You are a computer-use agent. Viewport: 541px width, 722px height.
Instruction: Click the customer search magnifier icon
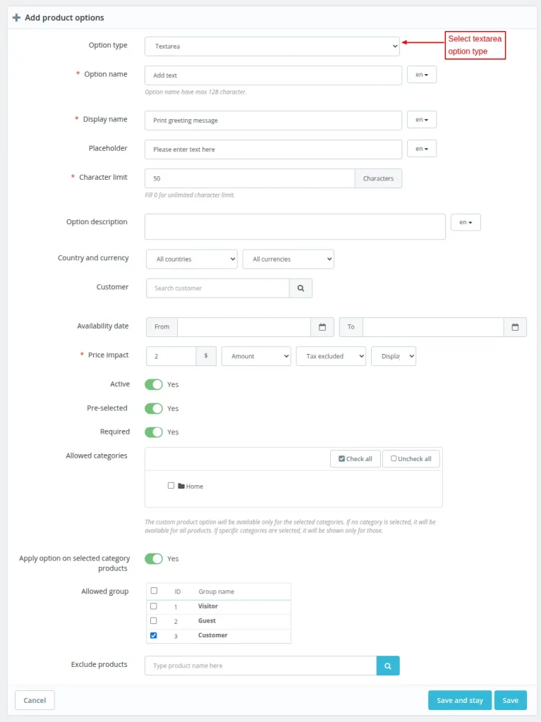[x=300, y=288]
